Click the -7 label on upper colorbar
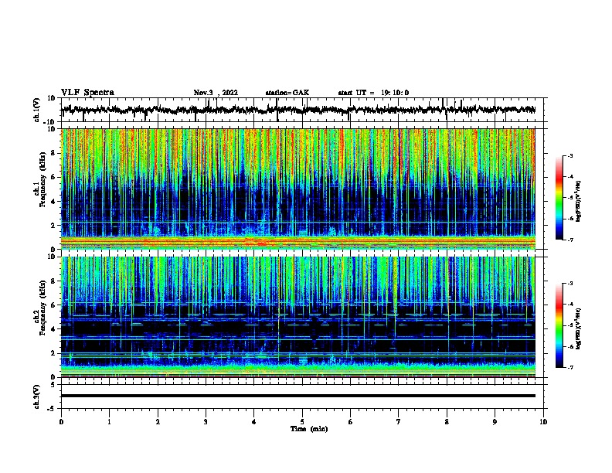 tap(569, 240)
